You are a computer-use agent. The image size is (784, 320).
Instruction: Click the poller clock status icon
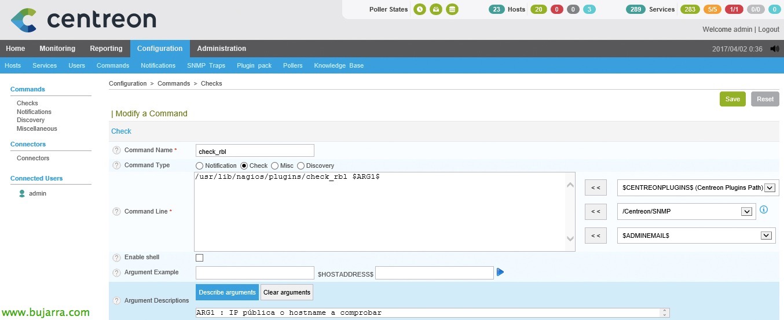pos(419,9)
